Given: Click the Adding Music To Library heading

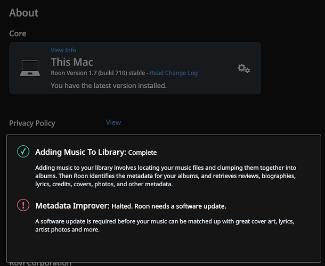Looking at the screenshot, I should 80,152.
